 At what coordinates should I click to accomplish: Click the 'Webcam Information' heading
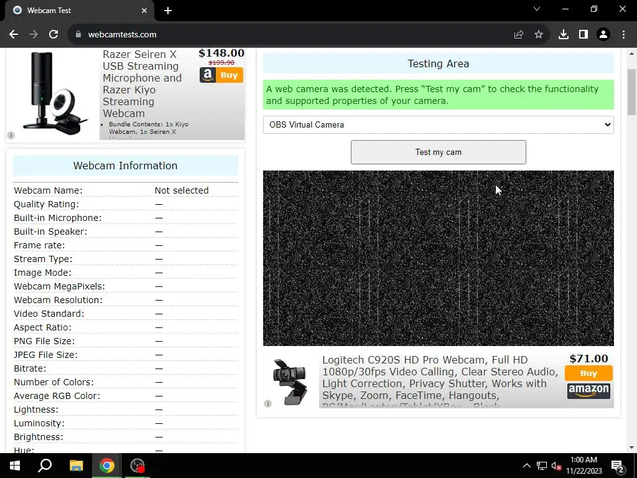tap(125, 166)
